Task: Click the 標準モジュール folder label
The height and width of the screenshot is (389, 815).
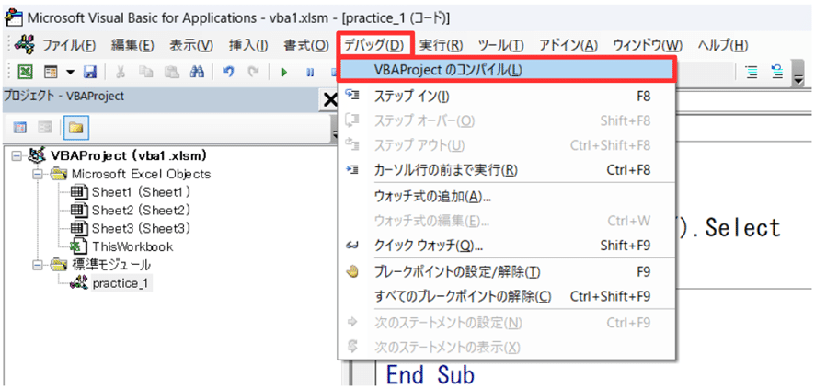Action: pos(111,265)
